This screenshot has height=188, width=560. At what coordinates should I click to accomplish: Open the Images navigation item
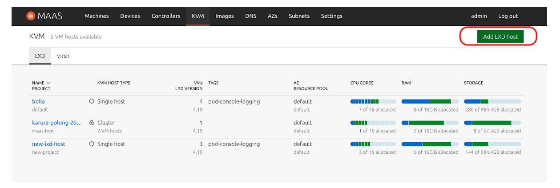pyautogui.click(x=224, y=16)
